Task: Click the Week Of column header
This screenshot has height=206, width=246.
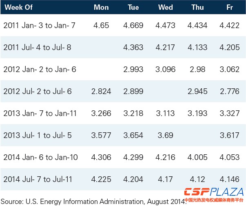Action: point(18,7)
